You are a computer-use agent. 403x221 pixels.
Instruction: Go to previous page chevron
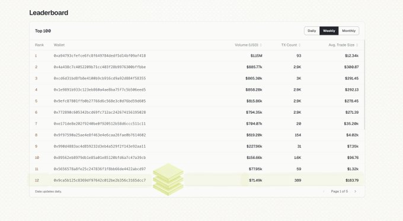point(324,191)
